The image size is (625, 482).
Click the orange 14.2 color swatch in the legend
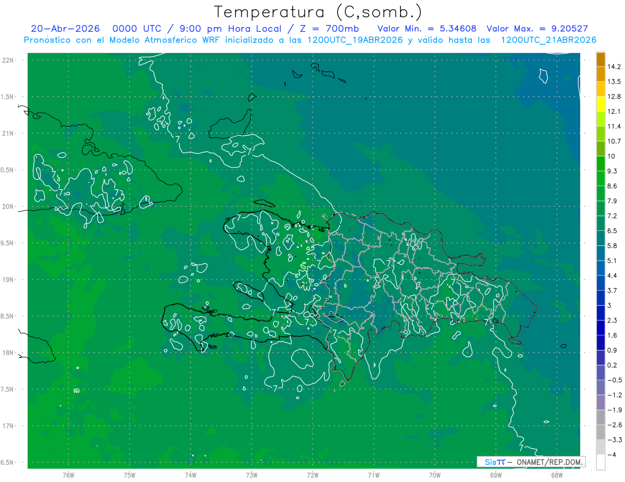pyautogui.click(x=601, y=60)
